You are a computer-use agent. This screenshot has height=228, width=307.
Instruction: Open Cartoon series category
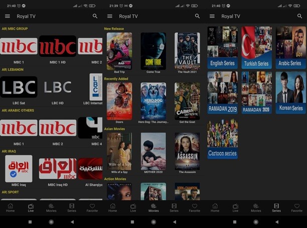pyautogui.click(x=223, y=139)
